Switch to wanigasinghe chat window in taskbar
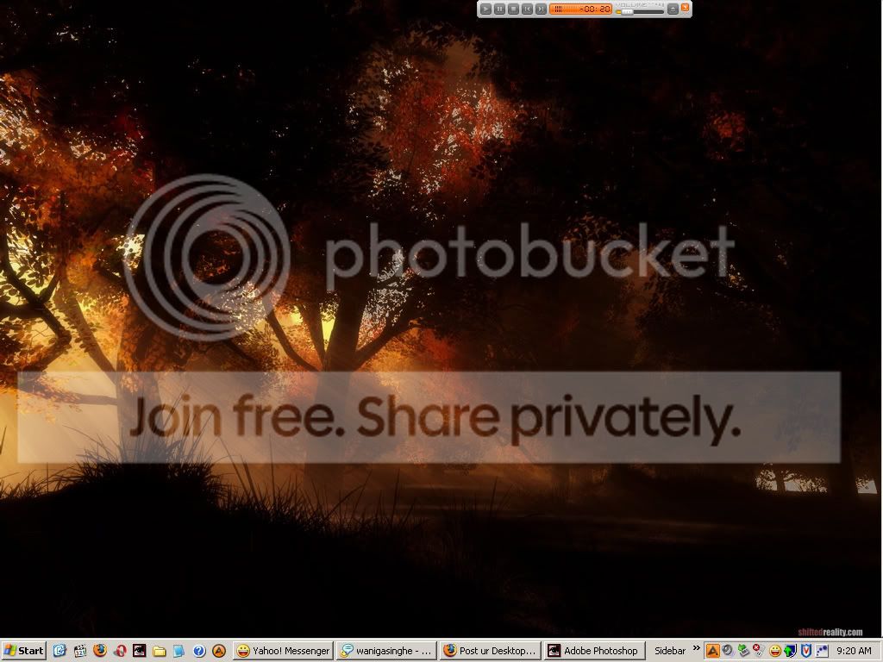883x662 pixels. pos(386,651)
